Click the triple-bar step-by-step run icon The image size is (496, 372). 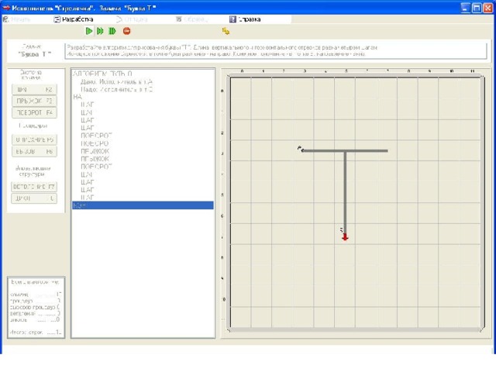[x=112, y=31]
